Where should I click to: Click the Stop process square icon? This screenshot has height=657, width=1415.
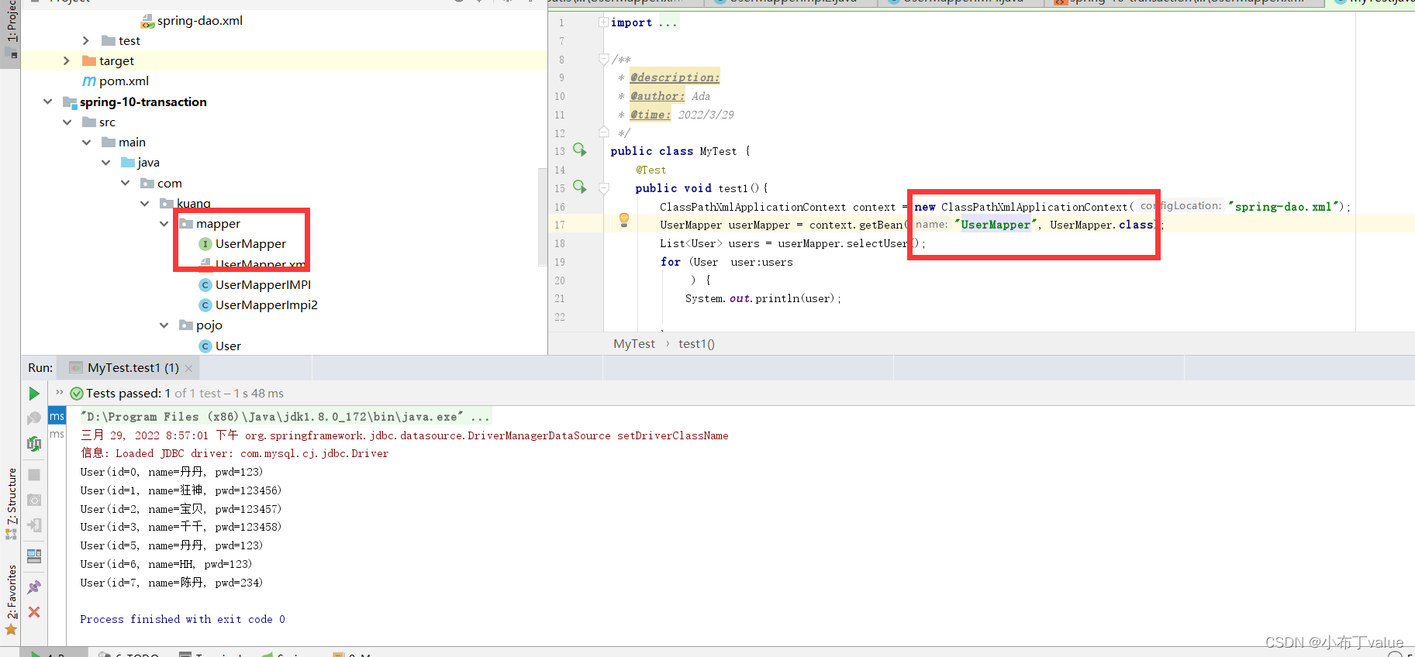click(x=34, y=474)
